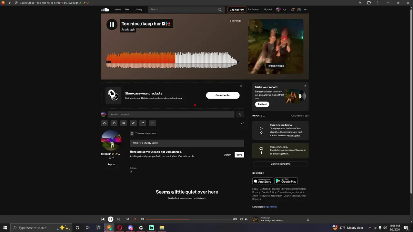Open the Library tab
This screenshot has height=232, width=413.
[138, 10]
